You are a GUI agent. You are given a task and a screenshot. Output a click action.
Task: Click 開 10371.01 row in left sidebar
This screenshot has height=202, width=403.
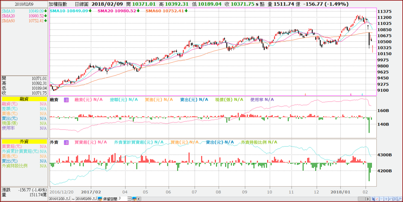click(x=24, y=78)
